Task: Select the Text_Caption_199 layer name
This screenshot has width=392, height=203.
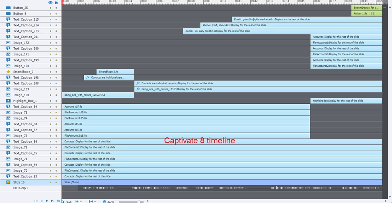Action: [x=26, y=60]
